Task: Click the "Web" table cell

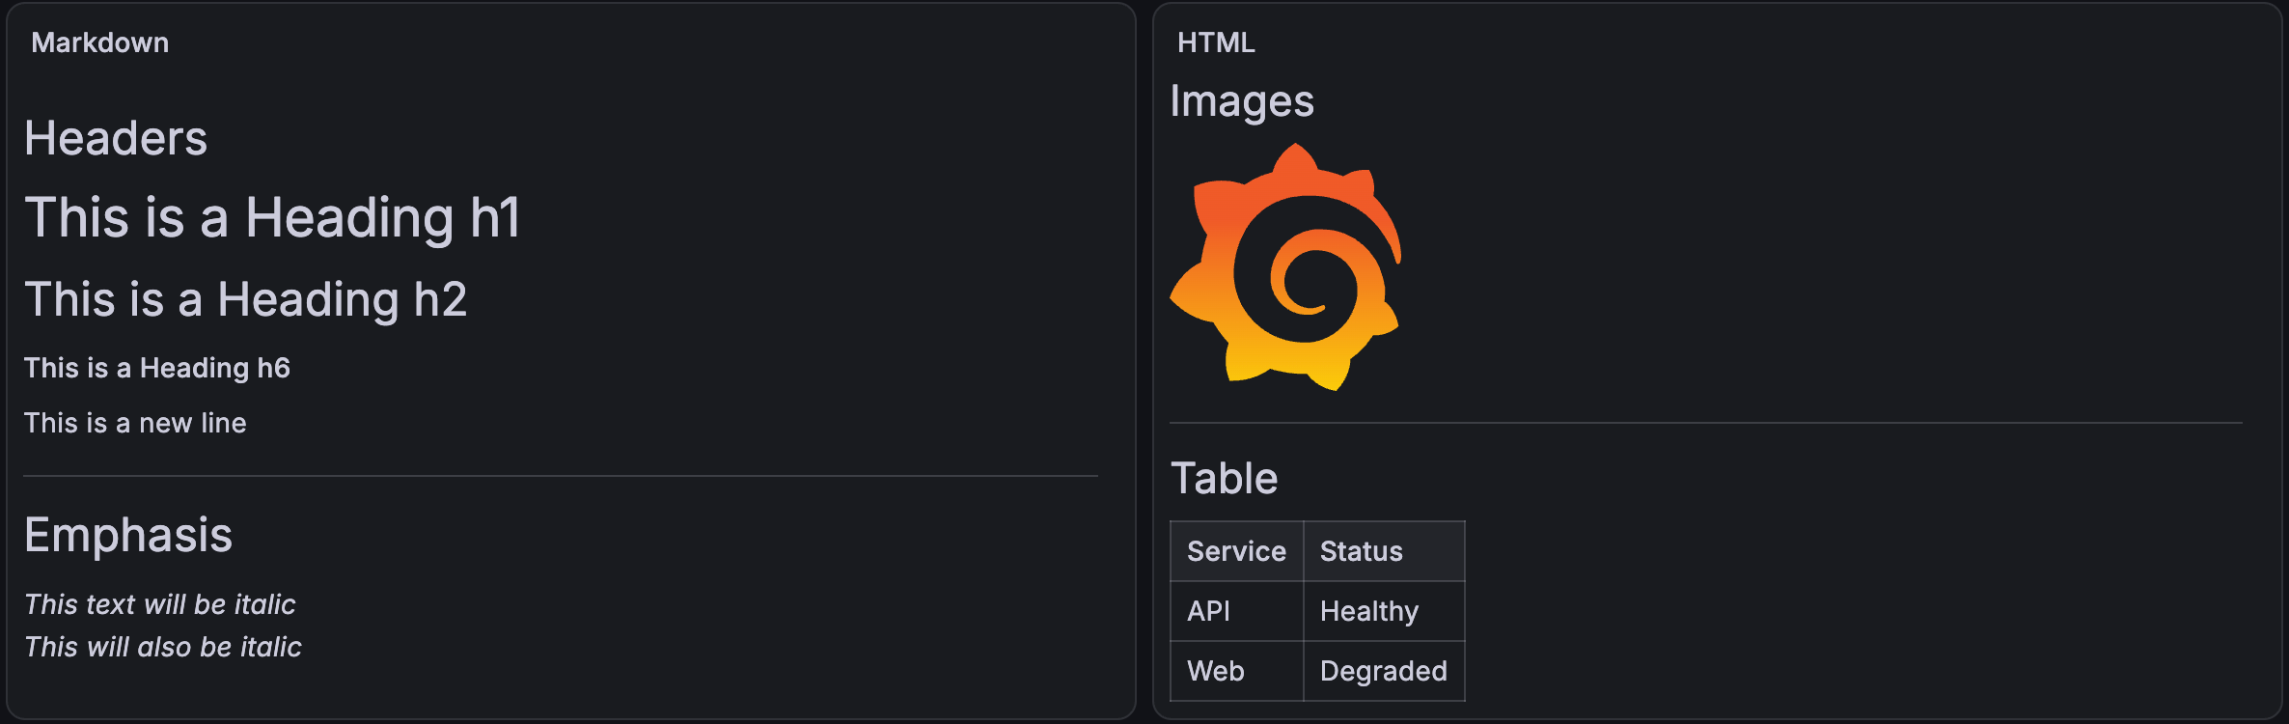Action: (1237, 671)
